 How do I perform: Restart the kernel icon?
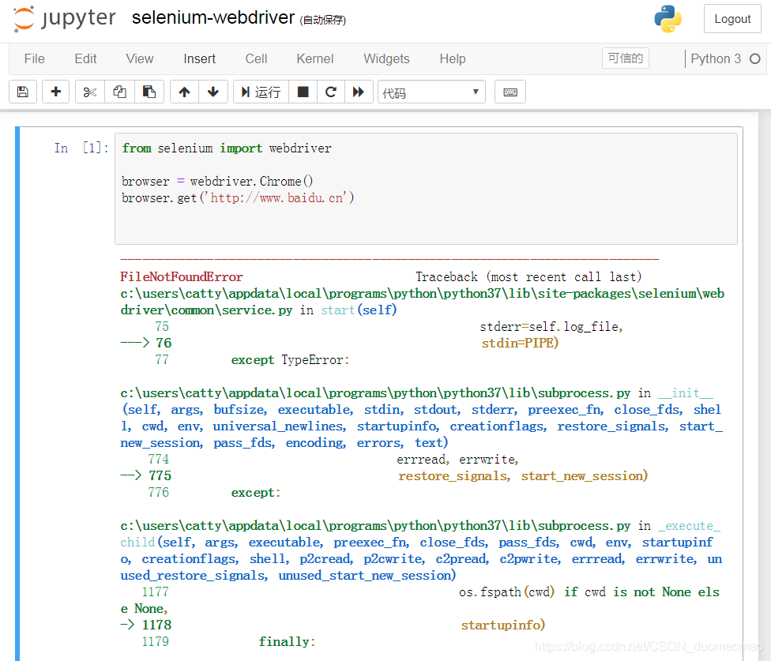coord(331,92)
